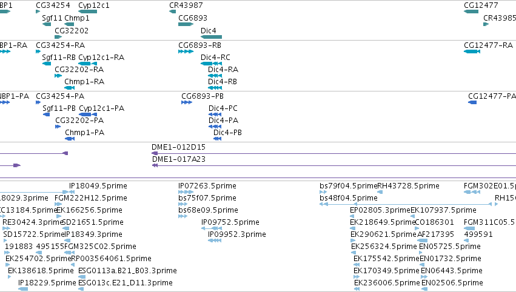The image size is (516, 292).
Task: Select the Chmp1 gene label
Action: [76, 18]
